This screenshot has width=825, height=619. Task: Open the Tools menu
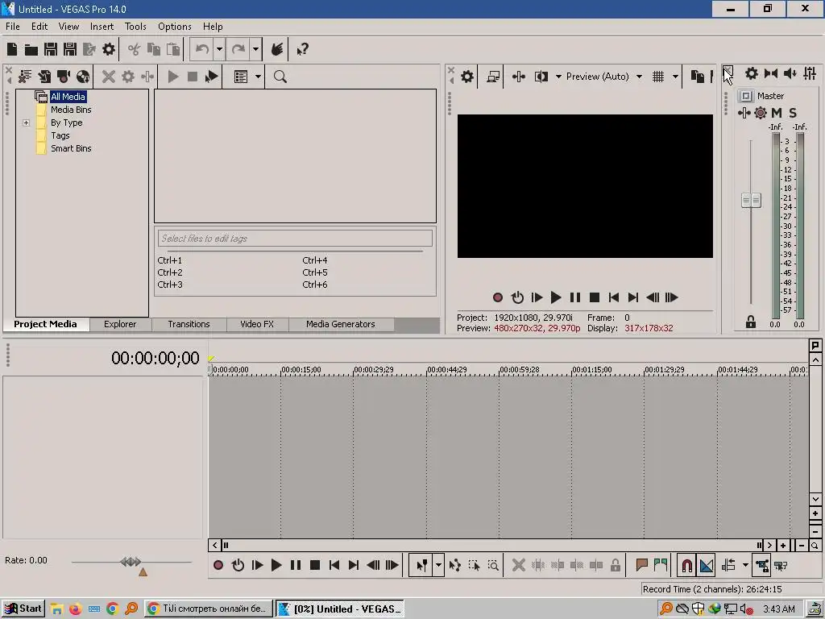point(135,27)
